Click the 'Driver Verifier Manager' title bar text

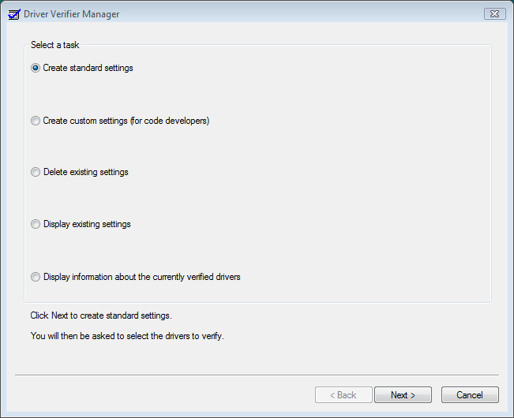(x=72, y=14)
